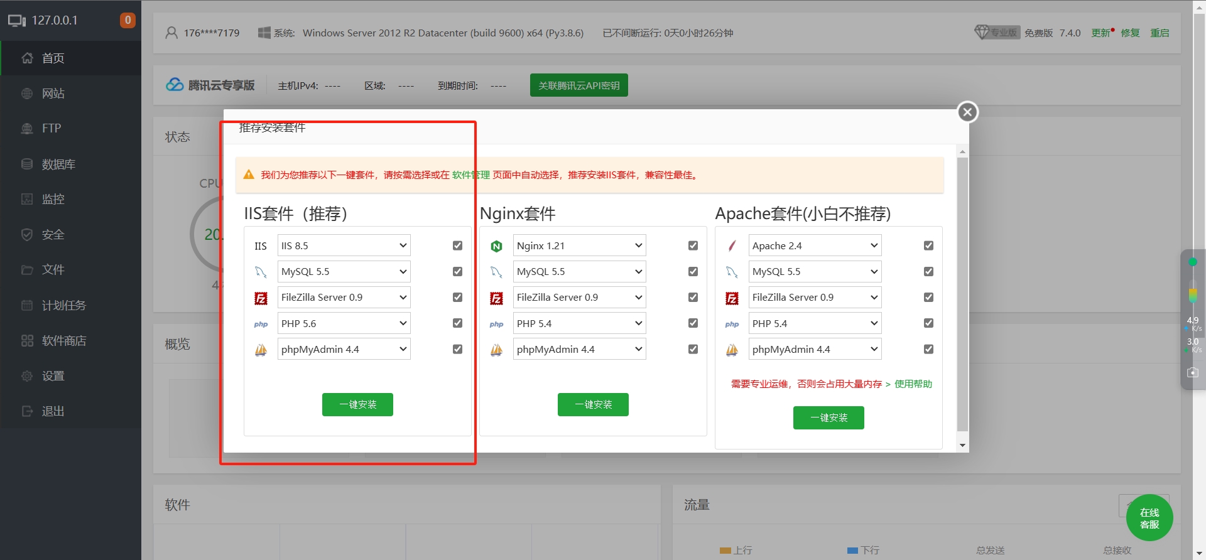Open the Apache 2.4 version dropdown
The width and height of the screenshot is (1206, 560).
(x=815, y=245)
